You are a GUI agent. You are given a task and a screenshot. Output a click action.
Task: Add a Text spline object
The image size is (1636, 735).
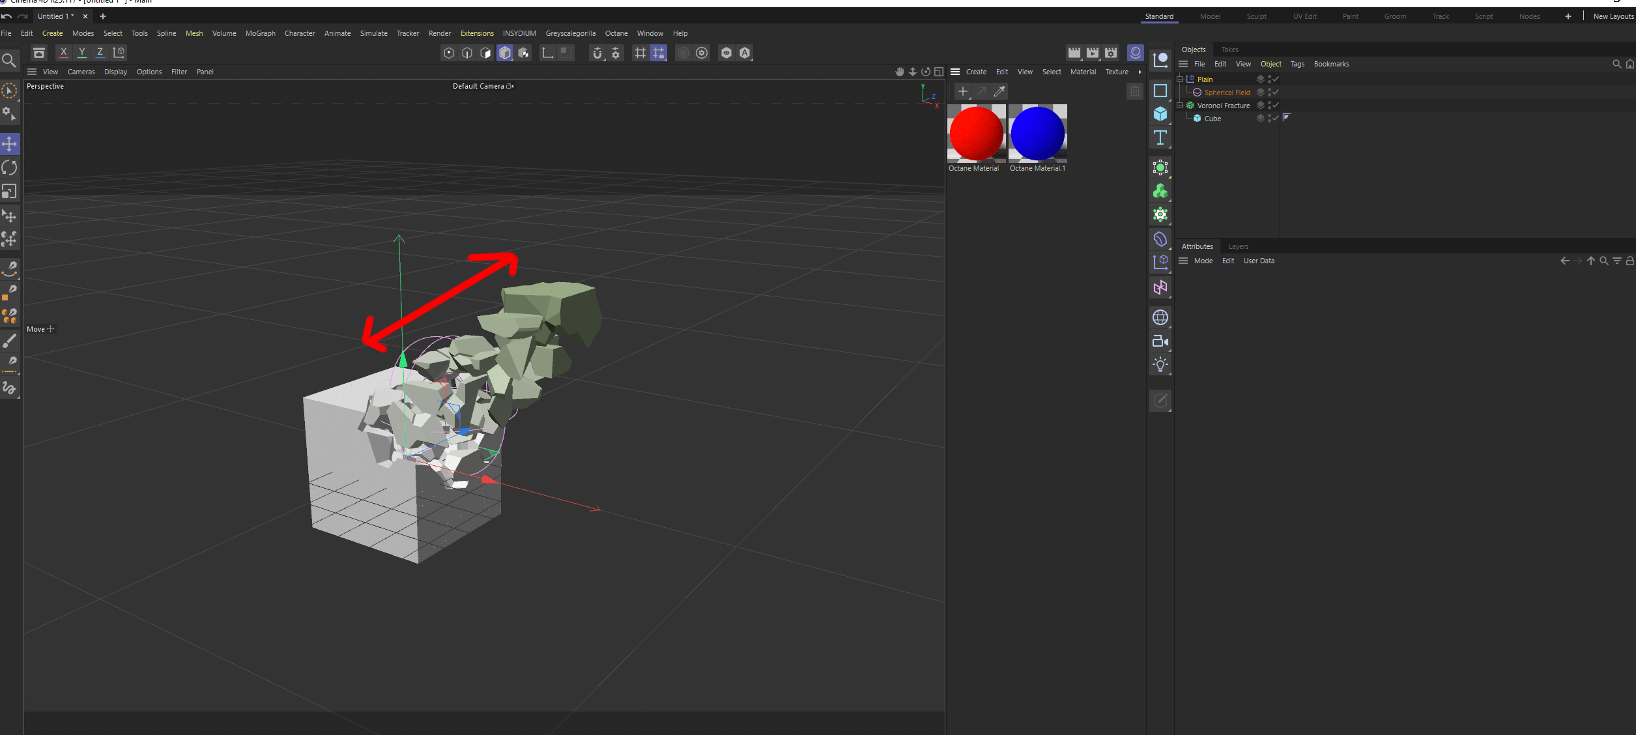click(x=1160, y=137)
